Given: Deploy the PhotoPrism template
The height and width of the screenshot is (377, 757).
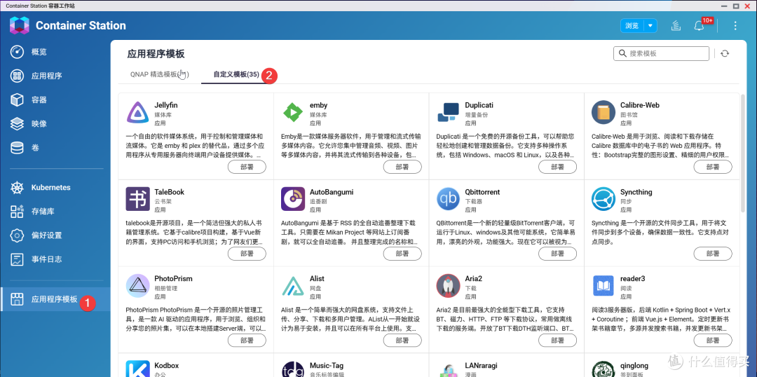Looking at the screenshot, I should (247, 341).
